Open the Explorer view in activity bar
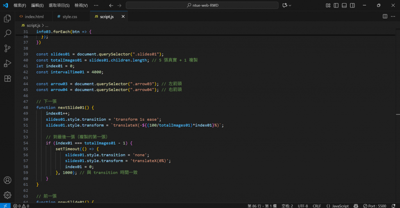Viewport: 400px width, 208px height. click(x=7, y=18)
